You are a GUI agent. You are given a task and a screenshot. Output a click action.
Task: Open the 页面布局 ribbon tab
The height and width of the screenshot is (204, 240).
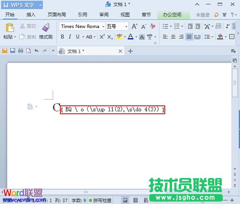coord(57,15)
